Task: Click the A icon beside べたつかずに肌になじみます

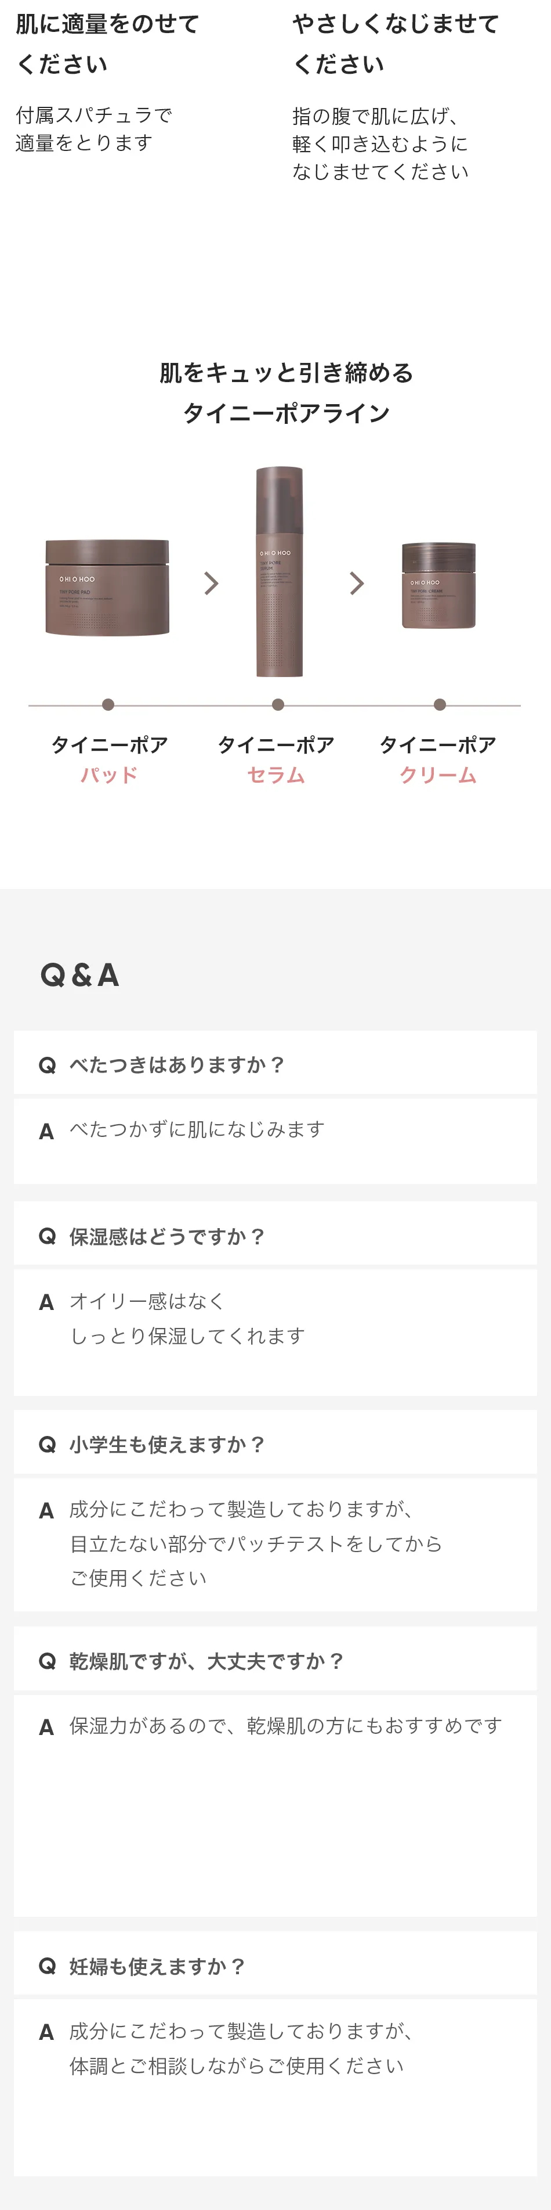Action: click(x=46, y=1132)
